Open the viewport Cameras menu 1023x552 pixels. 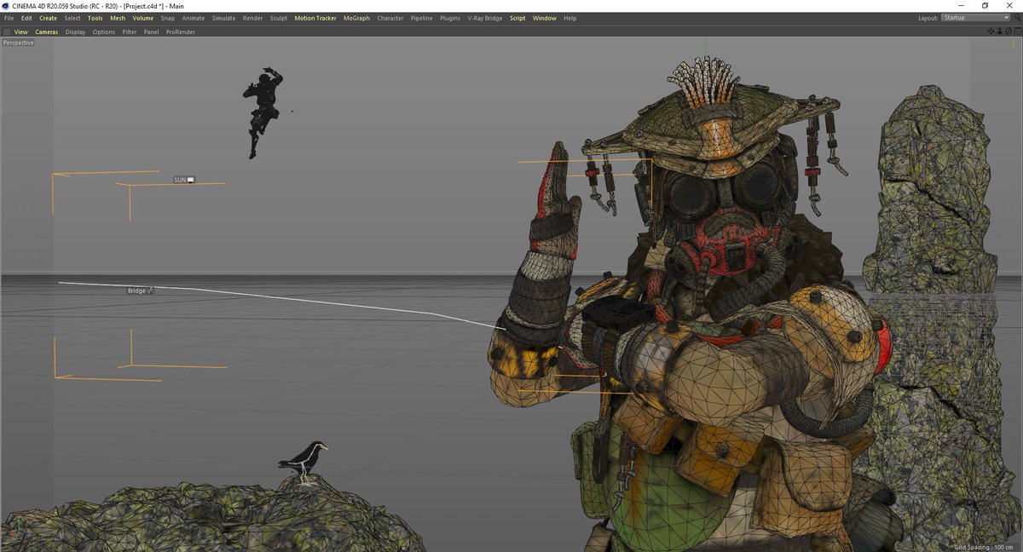click(x=47, y=32)
